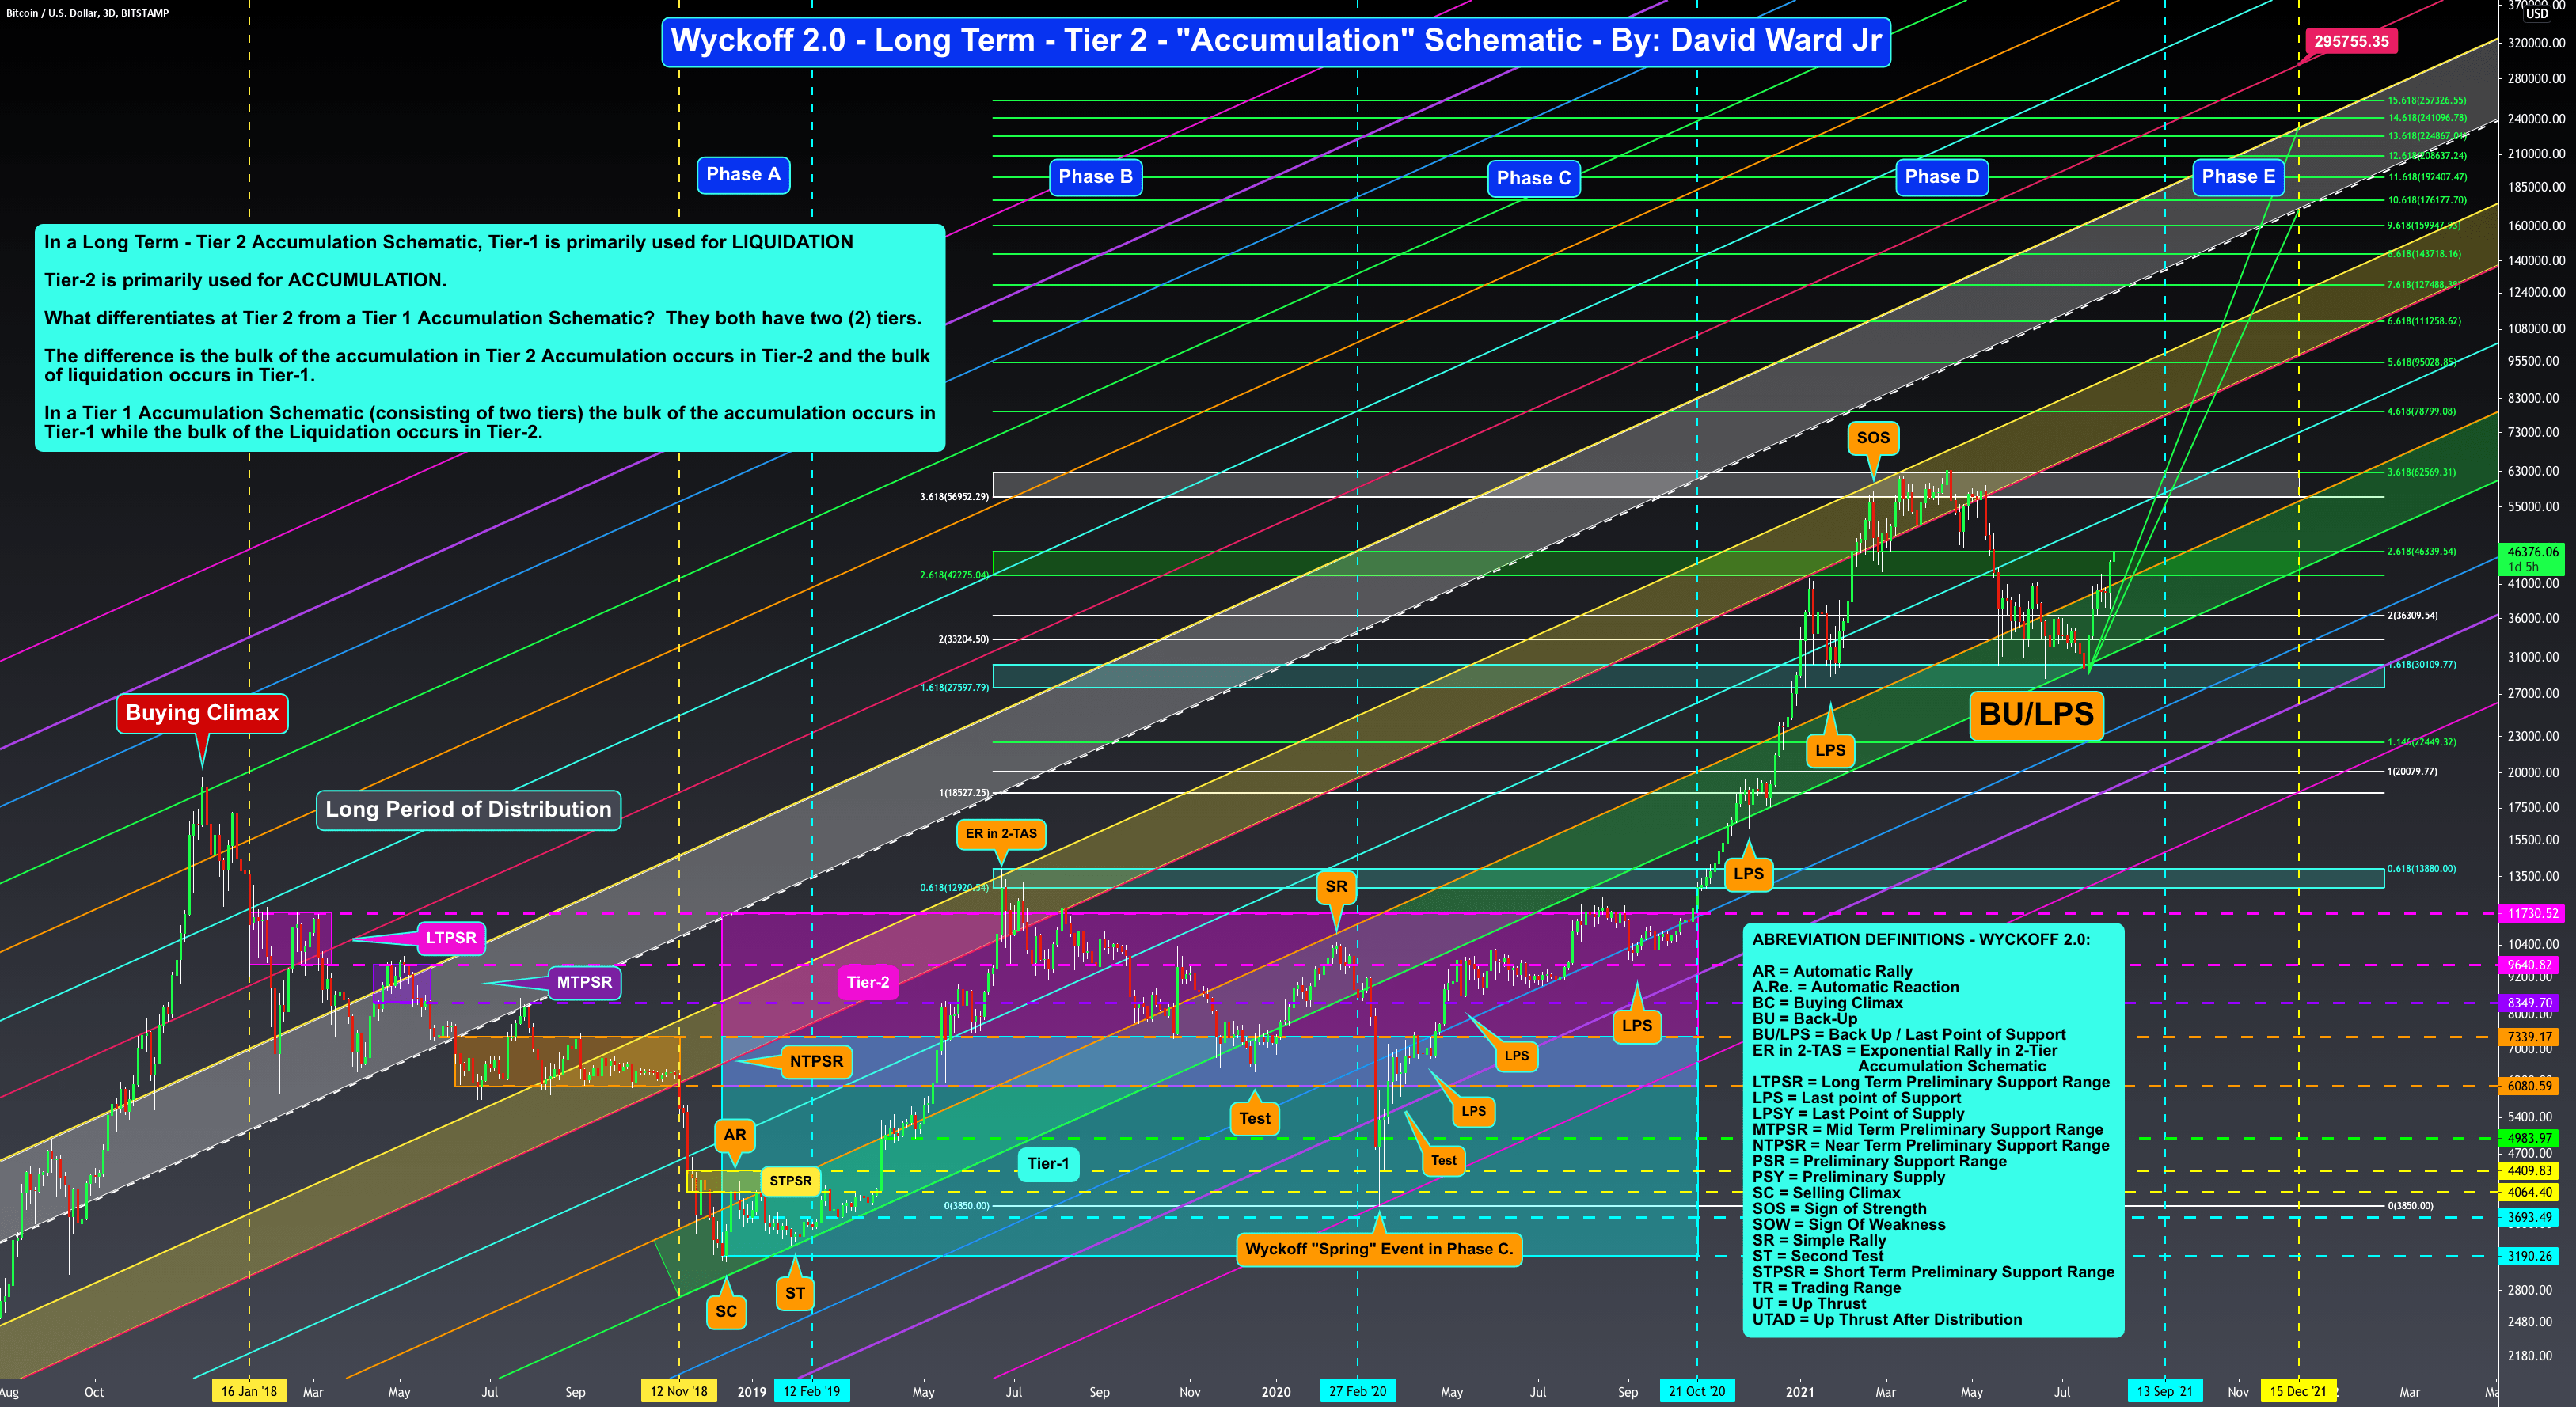Click the Phase A label
The width and height of the screenshot is (2576, 1407).
coord(743,175)
